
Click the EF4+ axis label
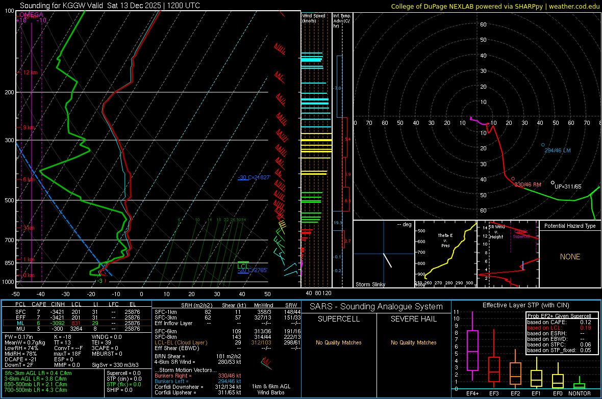click(x=472, y=393)
